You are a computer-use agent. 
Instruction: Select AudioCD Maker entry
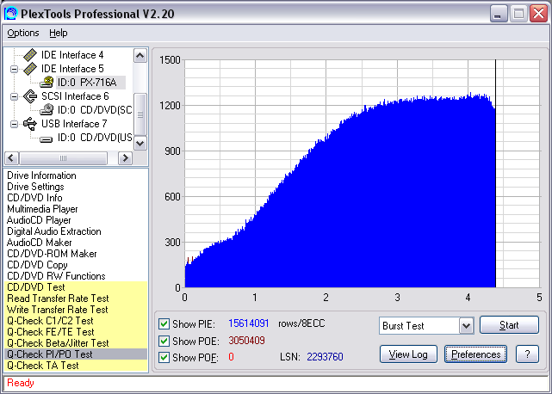(39, 243)
